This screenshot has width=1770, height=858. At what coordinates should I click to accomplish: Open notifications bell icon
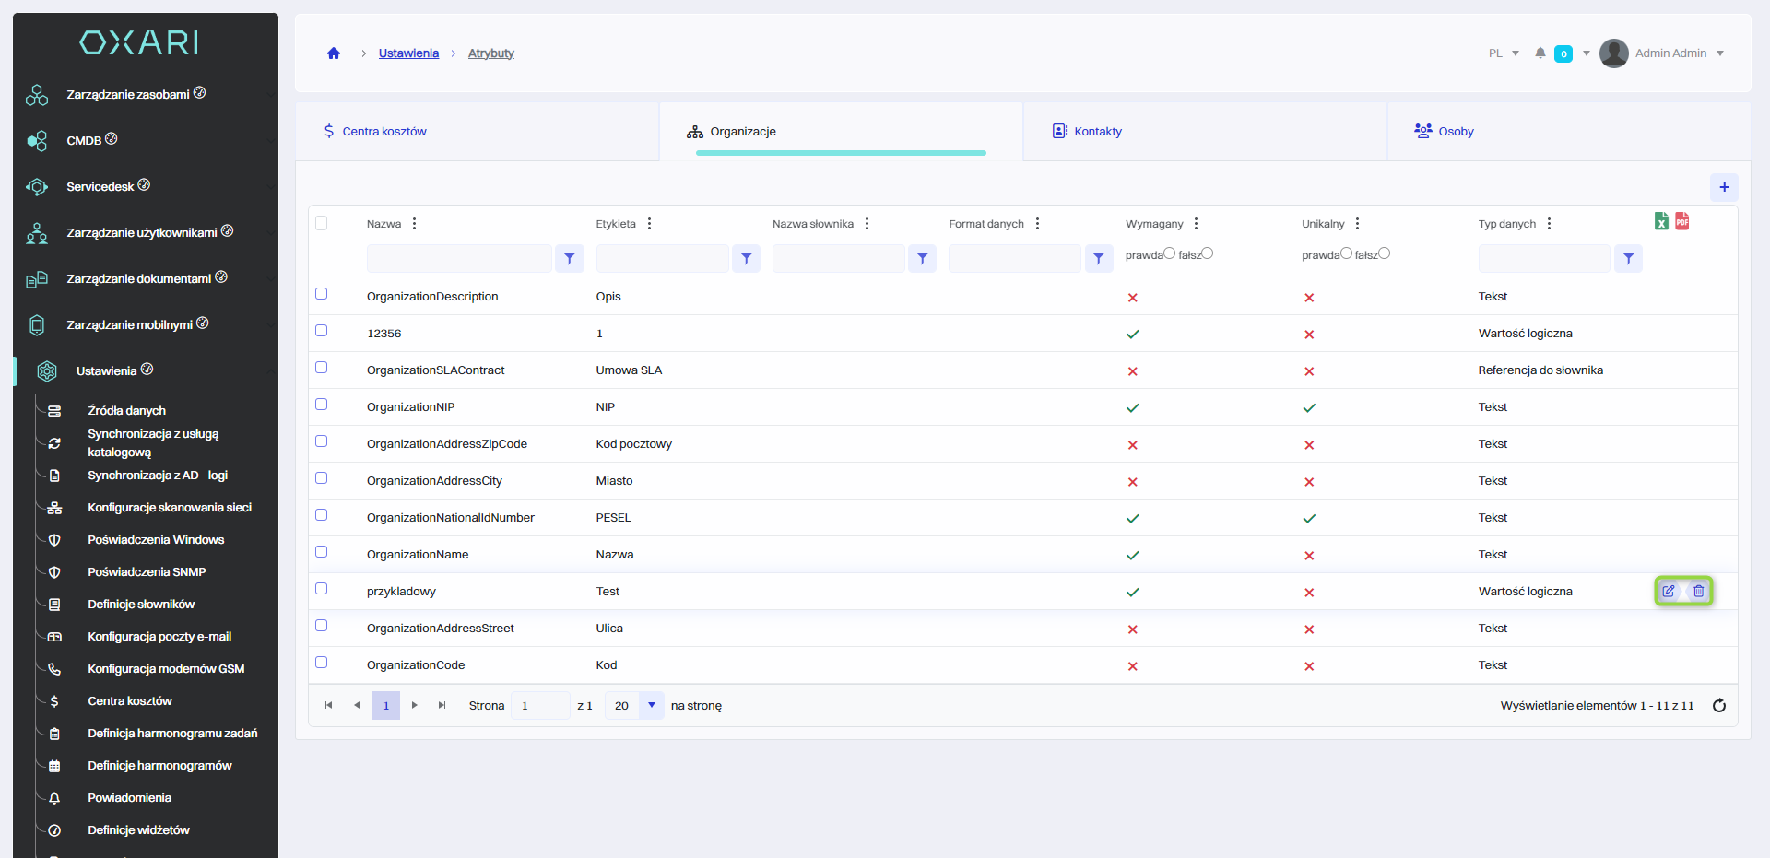click(x=1540, y=53)
